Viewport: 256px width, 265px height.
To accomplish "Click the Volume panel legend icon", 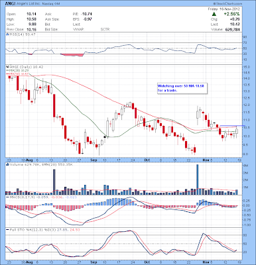I will pos(7,164).
